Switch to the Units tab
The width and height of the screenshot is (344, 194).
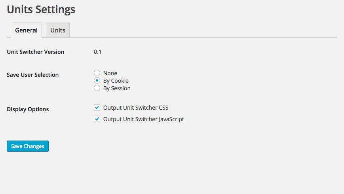(x=58, y=30)
